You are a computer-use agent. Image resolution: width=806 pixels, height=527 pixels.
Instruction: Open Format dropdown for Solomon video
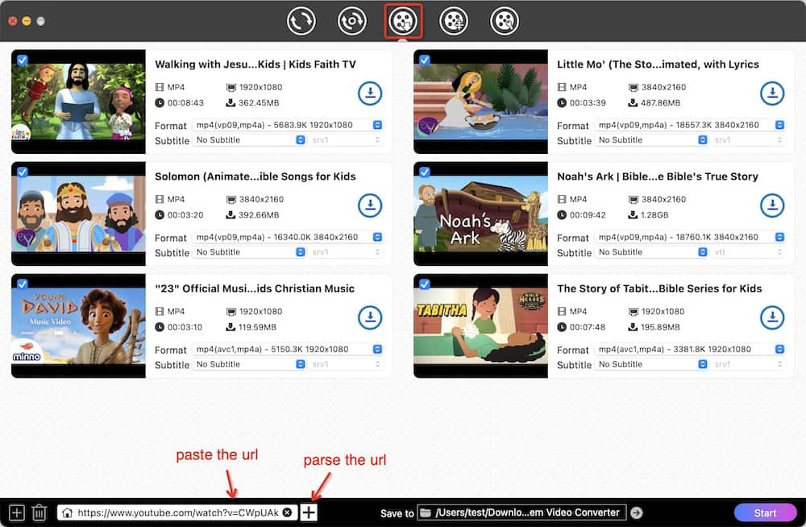tap(288, 237)
